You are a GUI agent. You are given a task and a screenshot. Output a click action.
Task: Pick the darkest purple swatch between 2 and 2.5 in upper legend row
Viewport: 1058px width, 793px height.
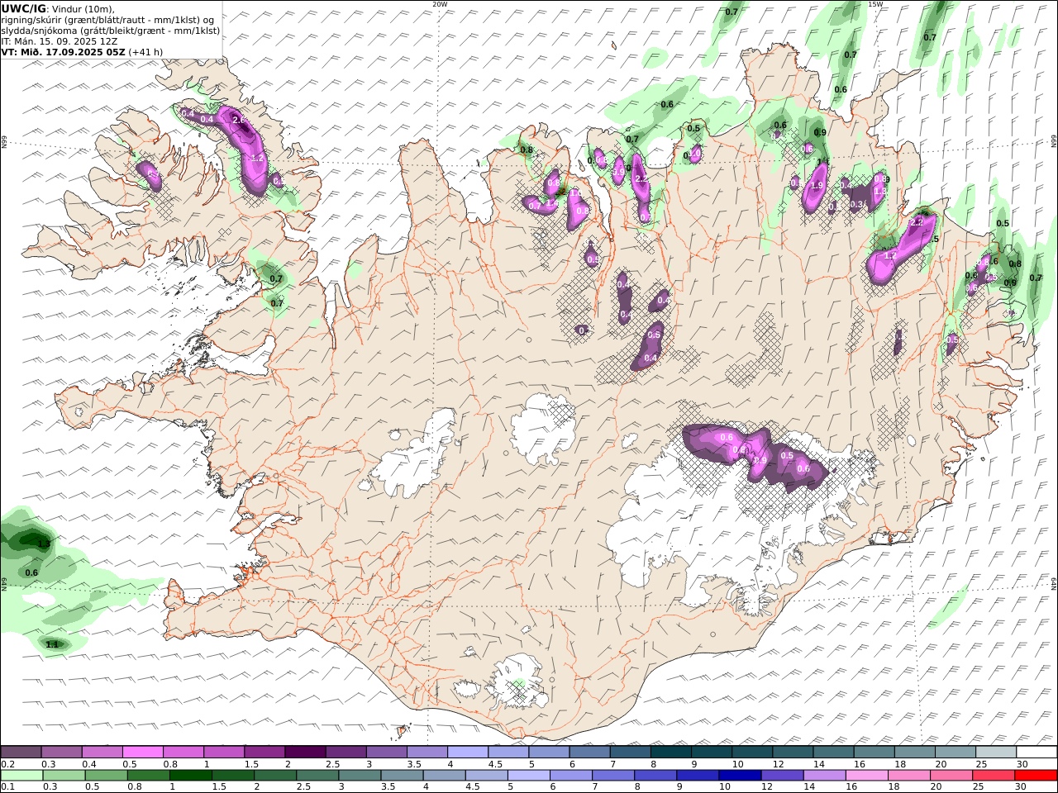(x=305, y=753)
